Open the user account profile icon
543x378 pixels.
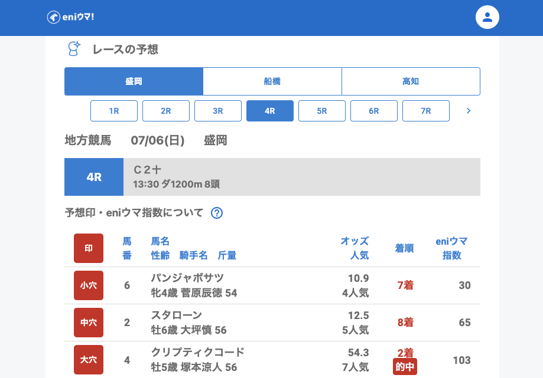coord(487,18)
